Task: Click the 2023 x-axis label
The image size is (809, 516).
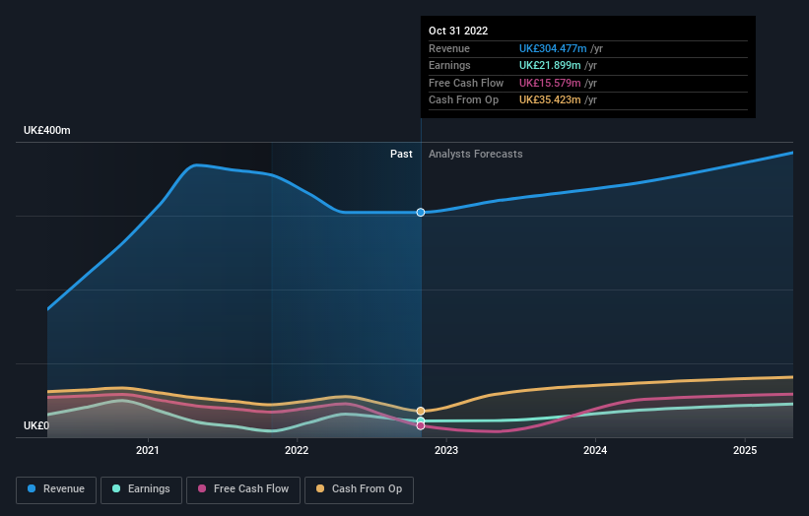Action: pyautogui.click(x=446, y=450)
